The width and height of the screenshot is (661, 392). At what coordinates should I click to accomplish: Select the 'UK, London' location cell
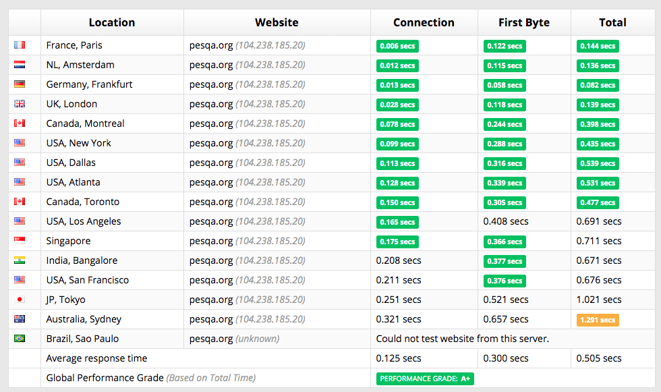(x=112, y=104)
